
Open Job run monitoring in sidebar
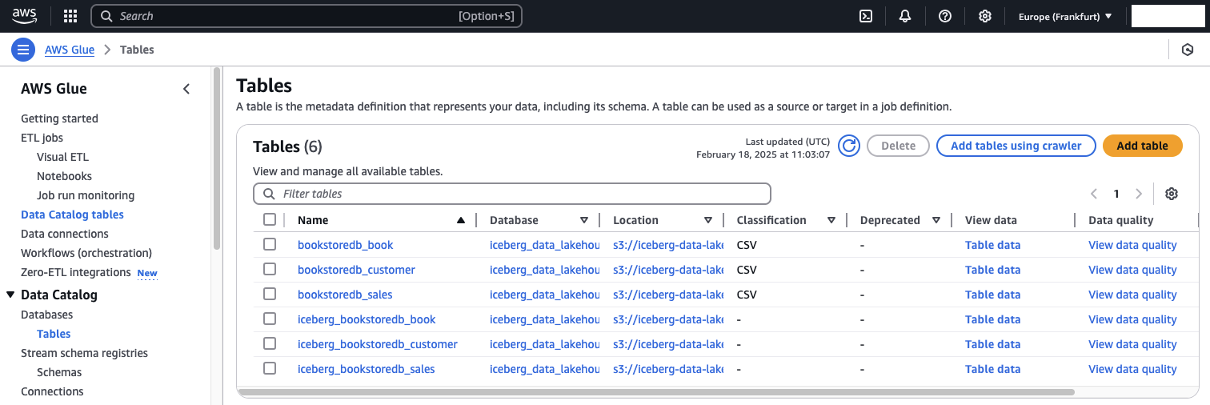pyautogui.click(x=86, y=195)
